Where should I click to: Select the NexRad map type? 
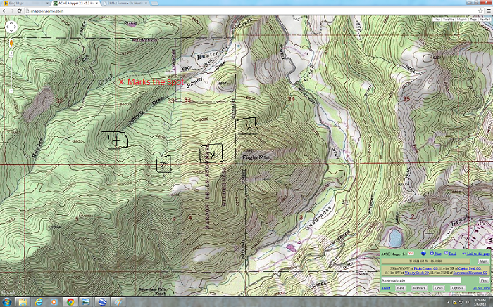[485, 20]
